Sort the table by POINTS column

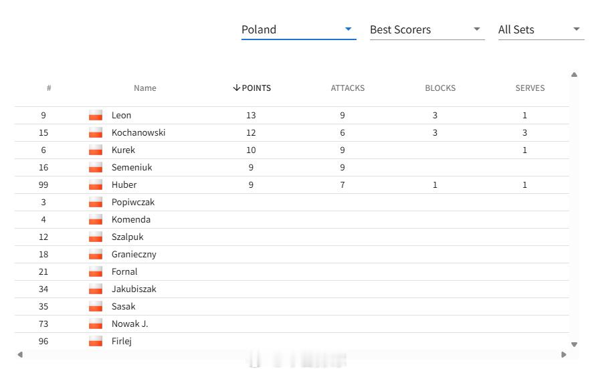coord(252,88)
